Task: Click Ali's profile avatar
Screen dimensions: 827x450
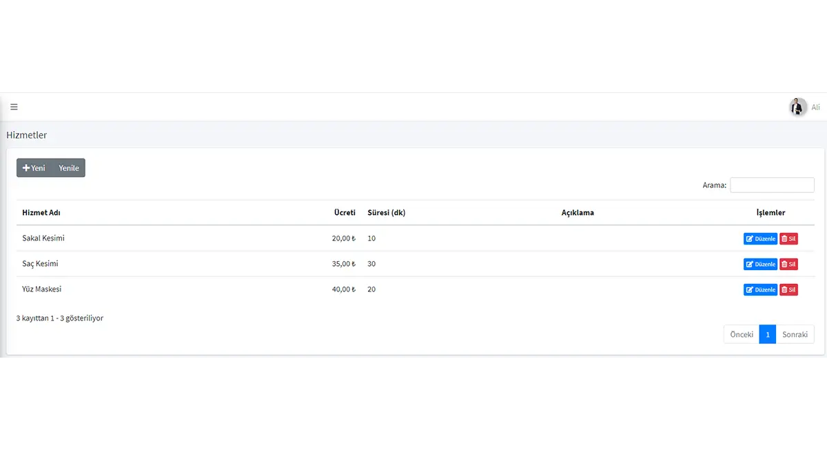Action: pyautogui.click(x=798, y=107)
